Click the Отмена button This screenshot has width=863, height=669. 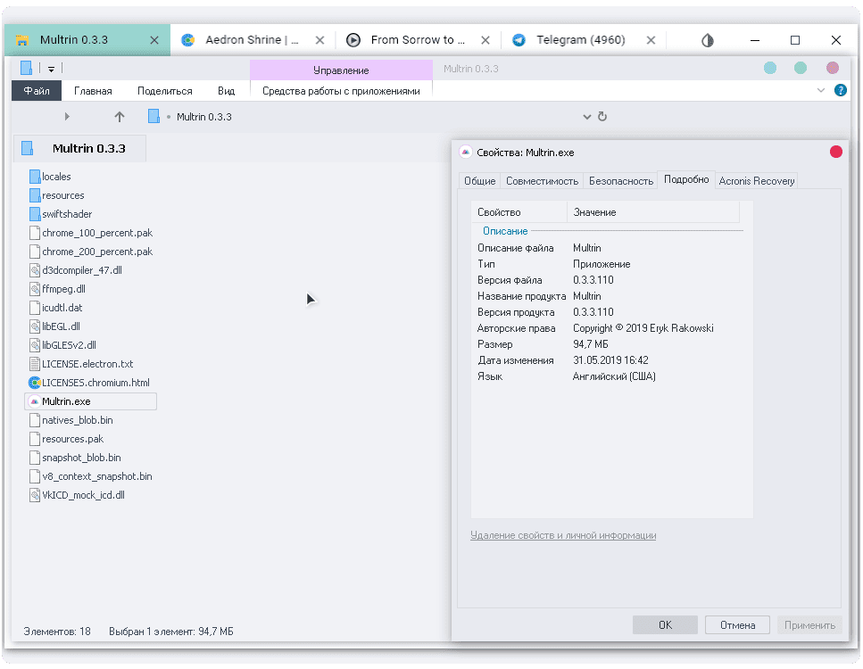coord(737,625)
